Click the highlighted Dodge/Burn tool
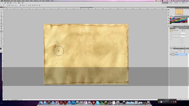 (x=1, y=32)
